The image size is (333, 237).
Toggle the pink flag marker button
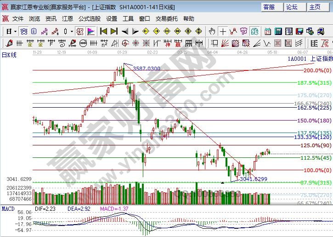(x=91, y=31)
